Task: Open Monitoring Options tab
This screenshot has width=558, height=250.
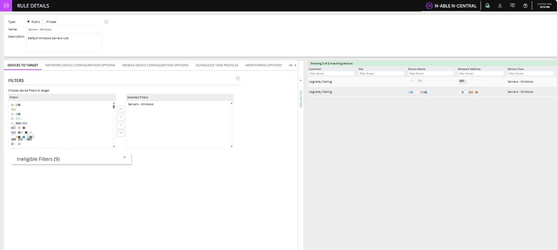Action: (x=264, y=65)
